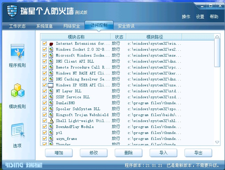The width and height of the screenshot is (225, 170).
Task: Click icon of asyn_frame module
Action: (51, 139)
